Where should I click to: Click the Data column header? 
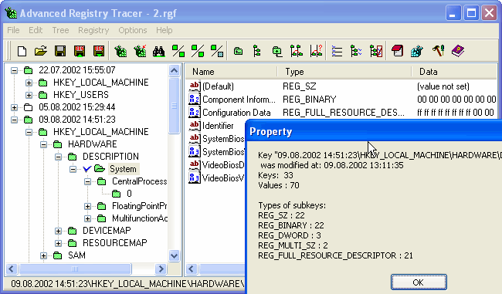click(x=455, y=72)
